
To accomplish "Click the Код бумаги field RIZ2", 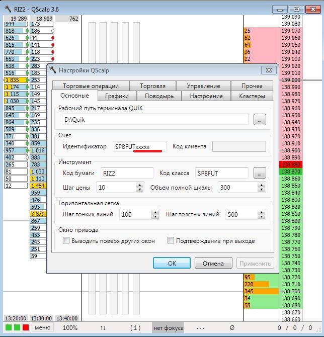I will 127,173.
